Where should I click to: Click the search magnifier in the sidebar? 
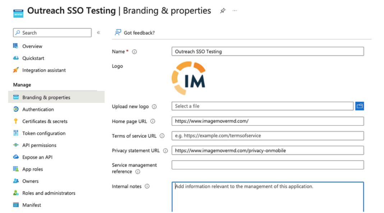pyautogui.click(x=17, y=33)
